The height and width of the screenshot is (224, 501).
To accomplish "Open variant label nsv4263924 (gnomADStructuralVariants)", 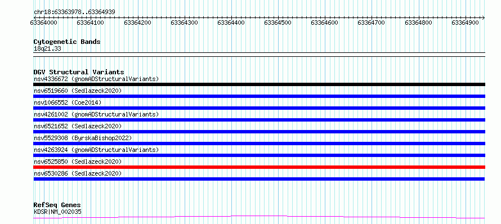I will point(96,150).
